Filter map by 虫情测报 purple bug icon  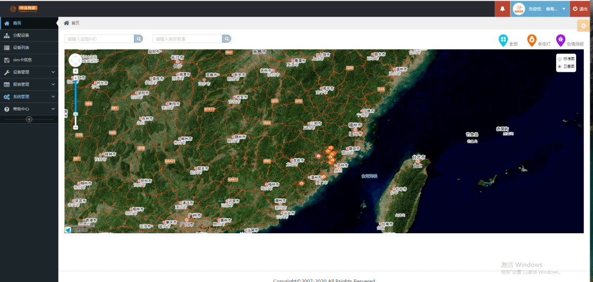(560, 40)
